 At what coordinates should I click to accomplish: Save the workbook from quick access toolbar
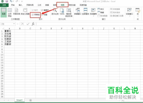(x=7, y=1)
